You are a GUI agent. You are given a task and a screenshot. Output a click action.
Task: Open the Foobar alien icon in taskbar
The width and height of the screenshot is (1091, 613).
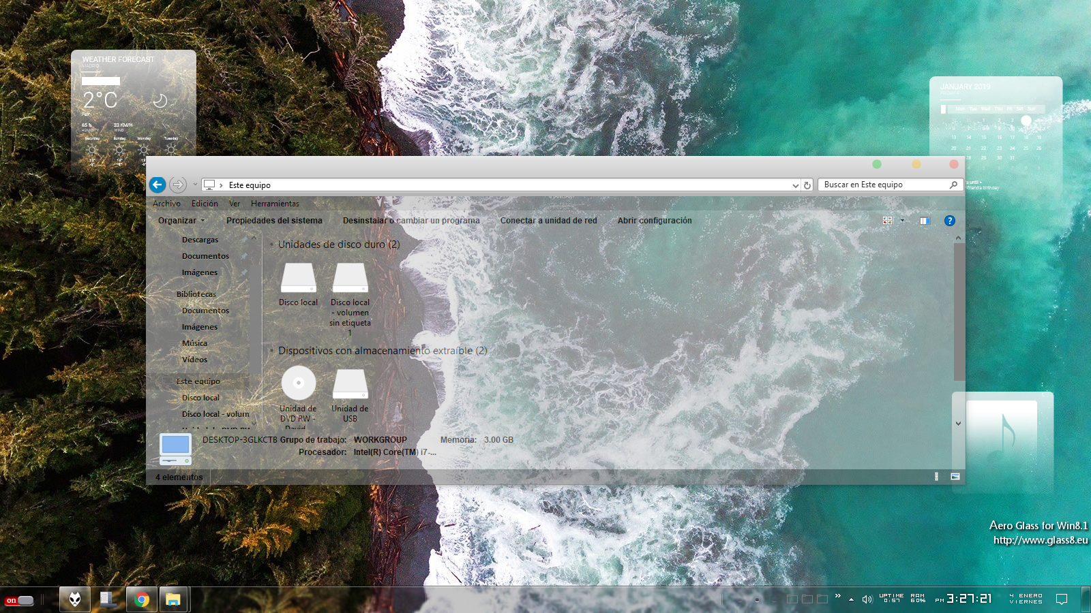[75, 599]
